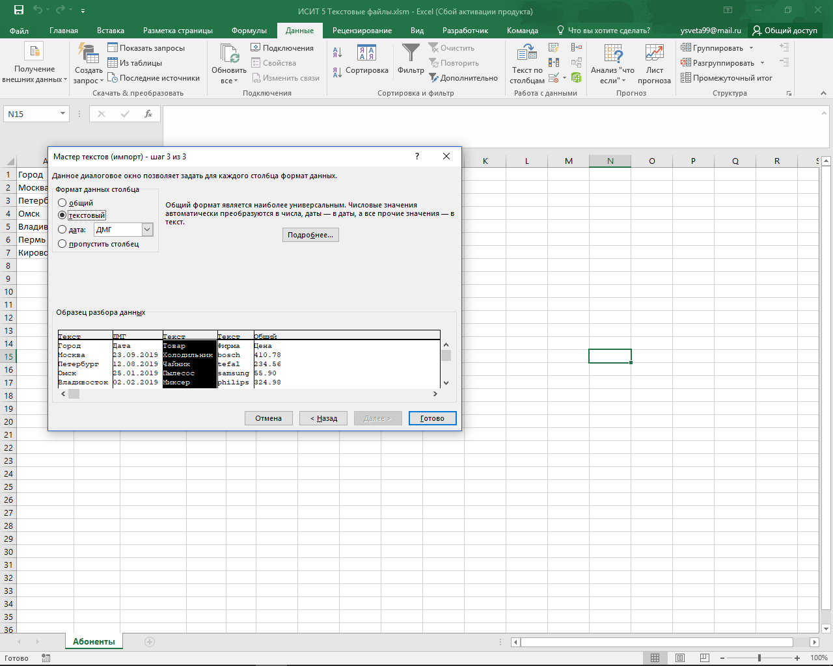Open the ДМГ date format dropdown

[147, 230]
